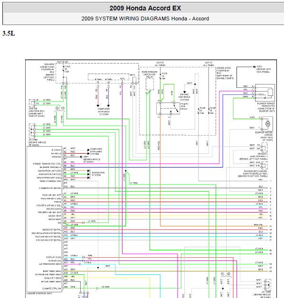Click the 2009 Honda Accord EX title

[x=145, y=8]
